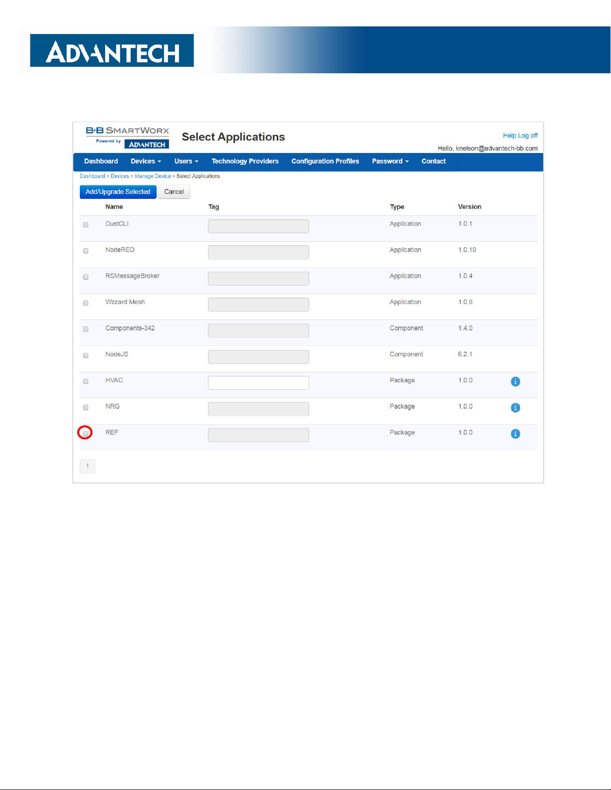
Task: Follow Manage Device breadcrumb link
Action: coord(153,176)
